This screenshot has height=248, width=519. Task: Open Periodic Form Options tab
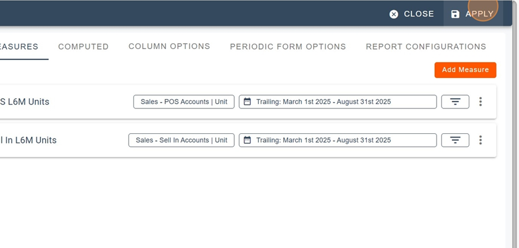(x=288, y=47)
